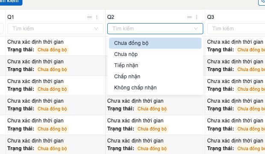Pick 'Không chấp nhận' option
This screenshot has height=154, width=265.
coord(155,88)
